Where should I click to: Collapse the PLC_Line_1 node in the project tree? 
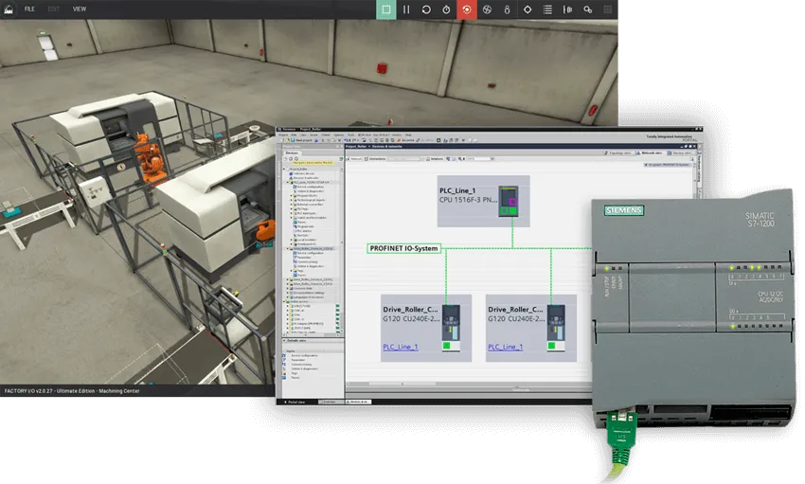[288, 182]
